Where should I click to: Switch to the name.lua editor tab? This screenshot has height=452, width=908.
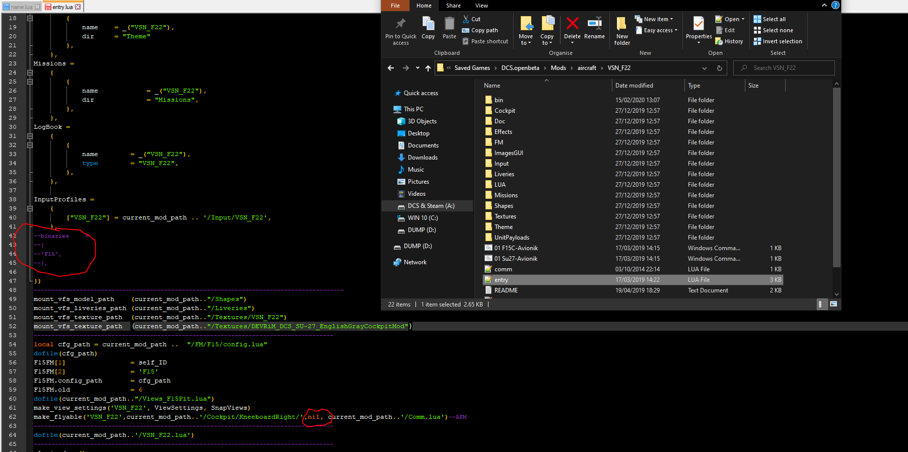click(21, 7)
